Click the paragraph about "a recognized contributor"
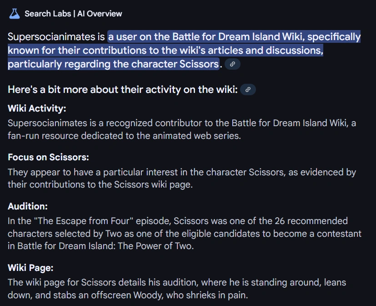Screen dimensions: 376x306 coord(182,129)
